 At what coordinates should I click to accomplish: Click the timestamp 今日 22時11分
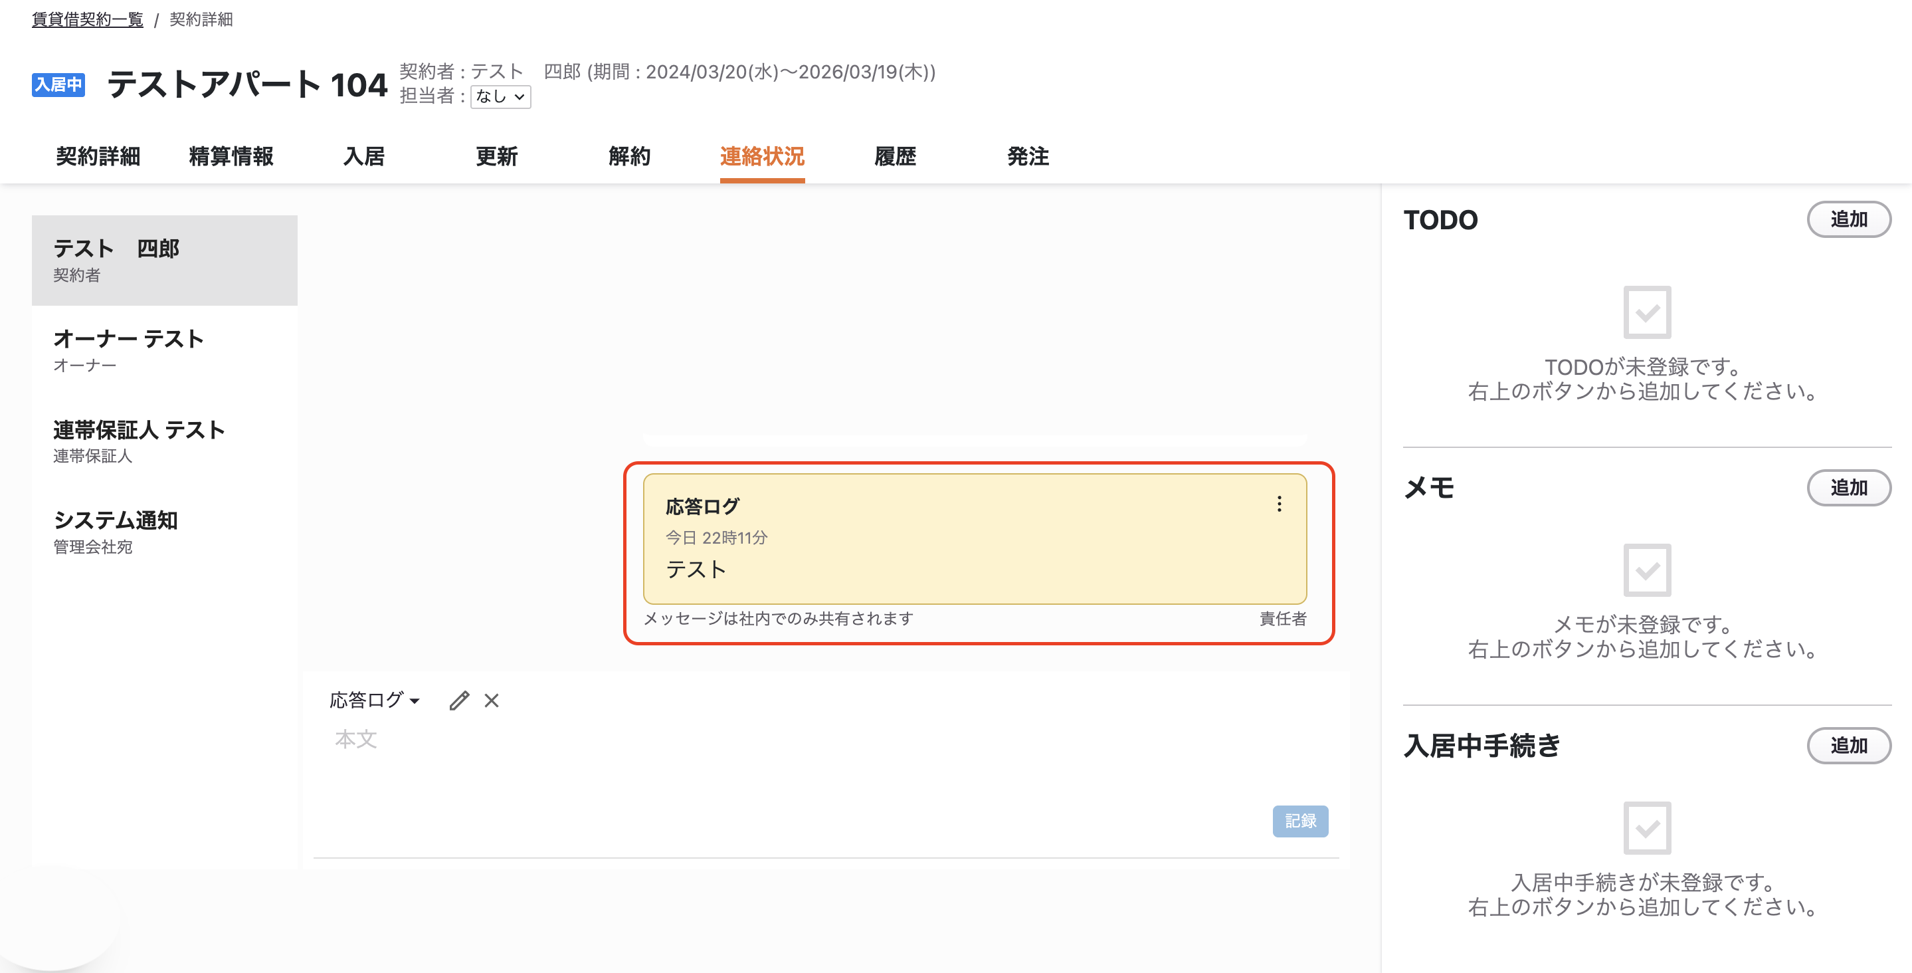pyautogui.click(x=716, y=538)
